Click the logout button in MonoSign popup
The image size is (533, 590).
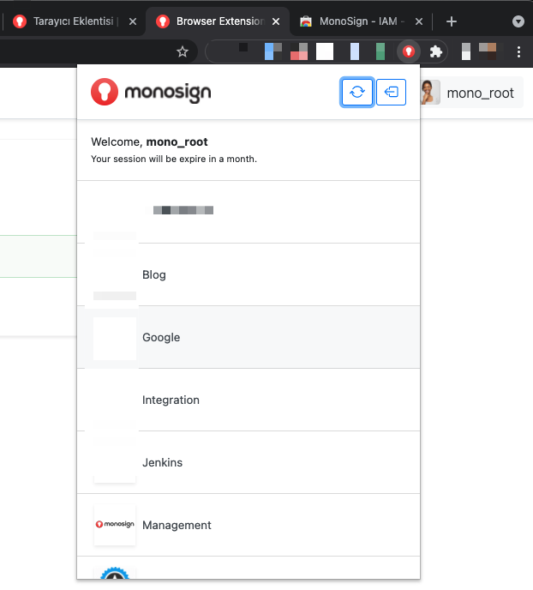click(x=391, y=93)
